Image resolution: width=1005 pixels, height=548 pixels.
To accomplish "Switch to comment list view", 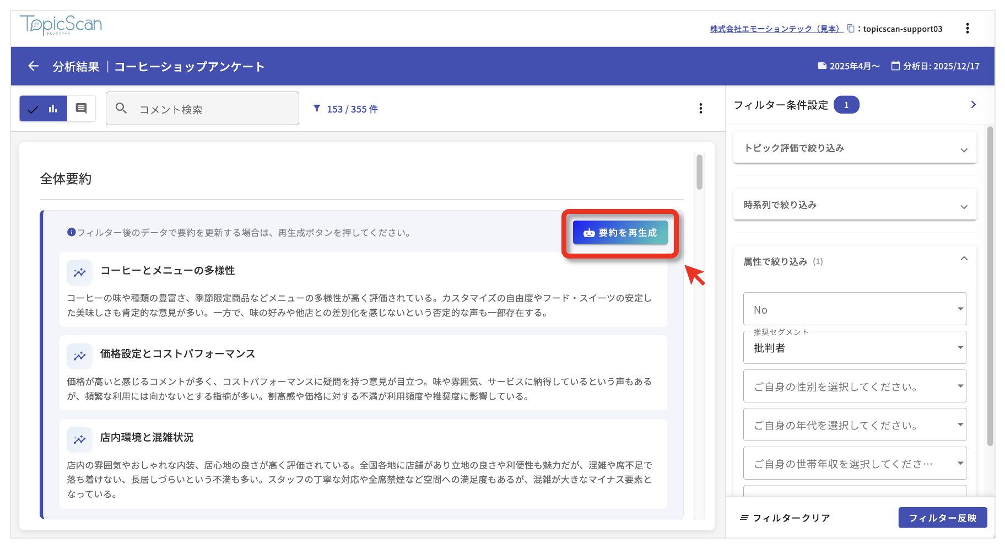I will pyautogui.click(x=81, y=109).
